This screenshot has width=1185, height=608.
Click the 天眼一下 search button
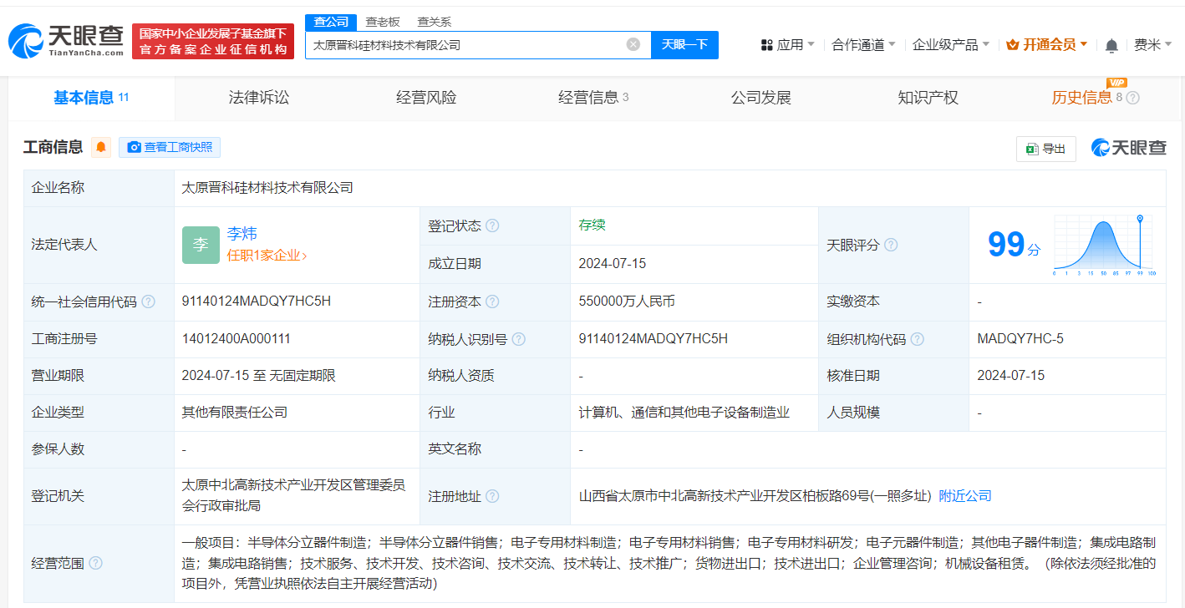point(684,44)
